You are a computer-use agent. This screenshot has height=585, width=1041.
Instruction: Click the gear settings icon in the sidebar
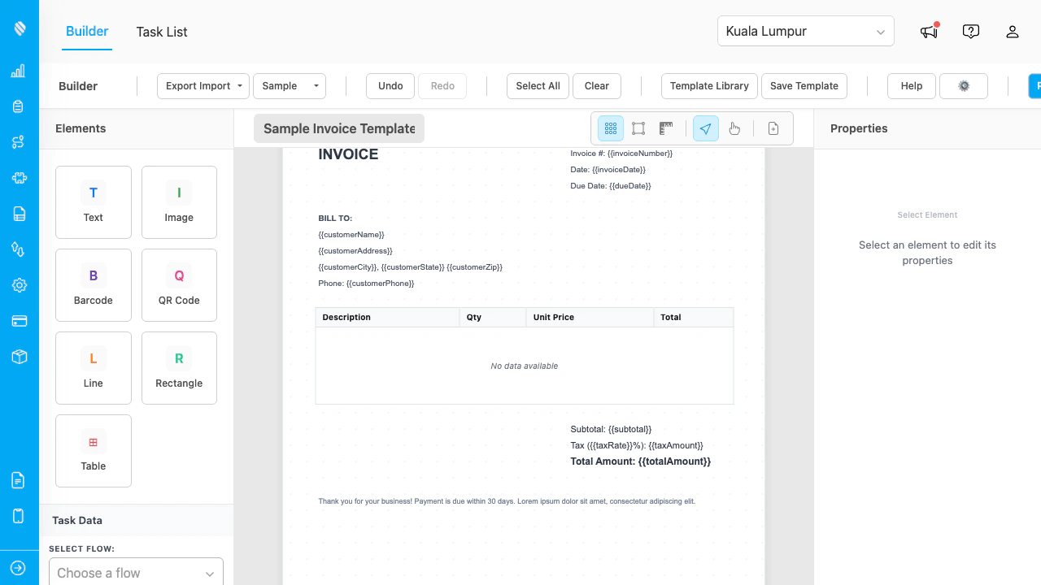pyautogui.click(x=18, y=284)
